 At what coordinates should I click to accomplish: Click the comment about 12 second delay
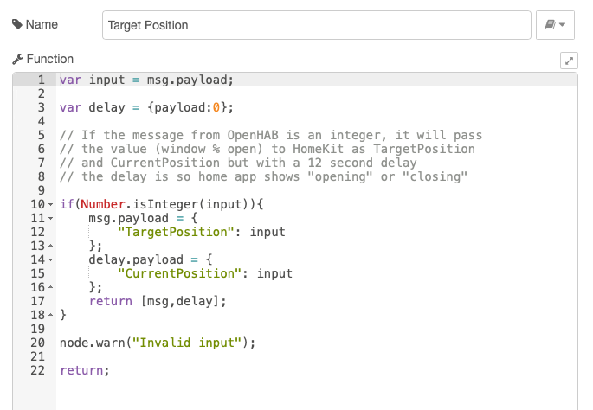pos(238,163)
